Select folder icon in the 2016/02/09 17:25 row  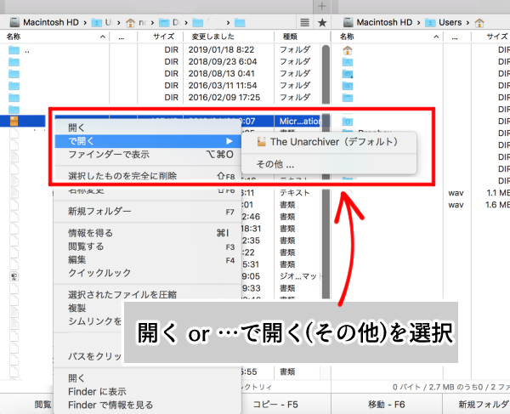[x=14, y=98]
